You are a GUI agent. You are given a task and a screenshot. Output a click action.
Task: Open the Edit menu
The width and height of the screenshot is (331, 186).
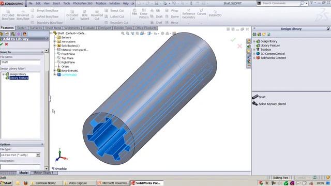(38, 4)
